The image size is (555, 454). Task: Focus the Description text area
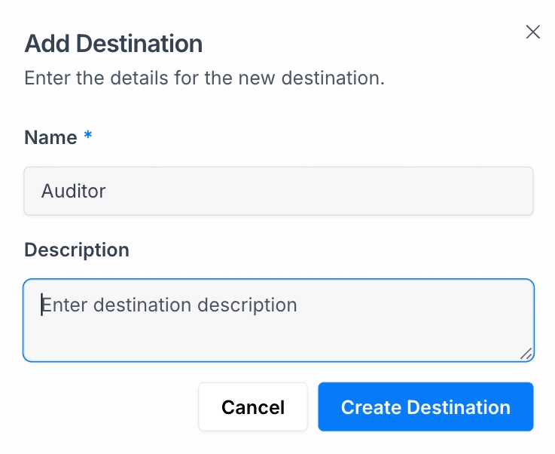tap(279, 321)
